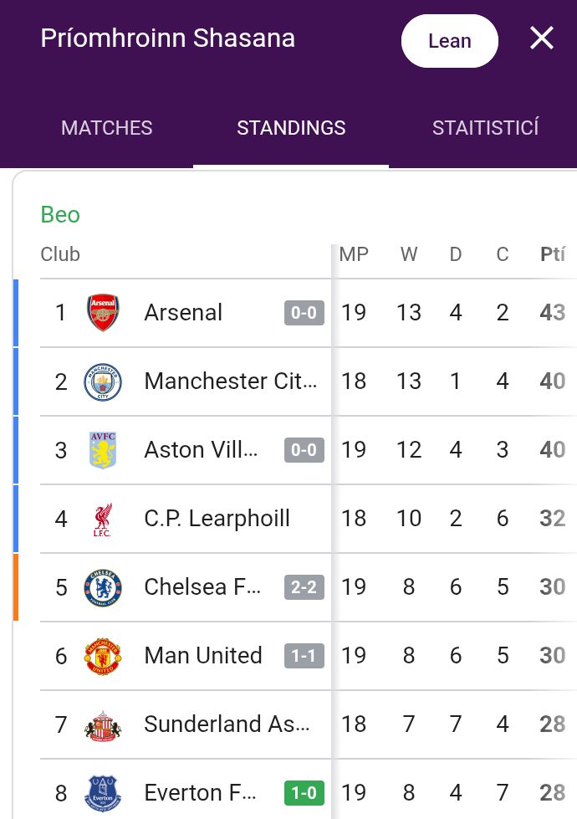This screenshot has height=819, width=577.
Task: Select the STANDINGS tab
Action: 291,128
